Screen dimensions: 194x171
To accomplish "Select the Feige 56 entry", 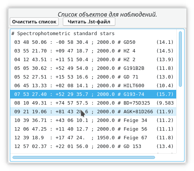I will [93, 129].
